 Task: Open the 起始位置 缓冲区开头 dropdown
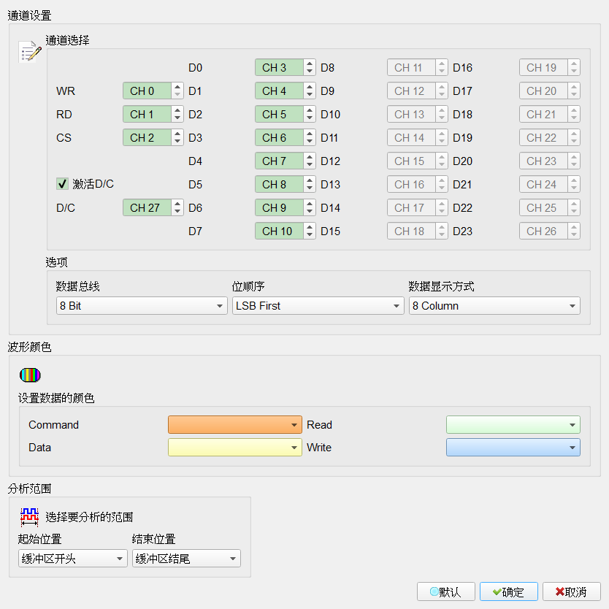pyautogui.click(x=72, y=559)
